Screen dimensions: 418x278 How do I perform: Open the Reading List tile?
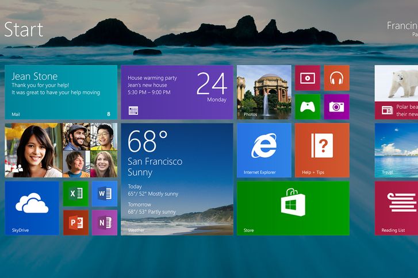pos(397,208)
